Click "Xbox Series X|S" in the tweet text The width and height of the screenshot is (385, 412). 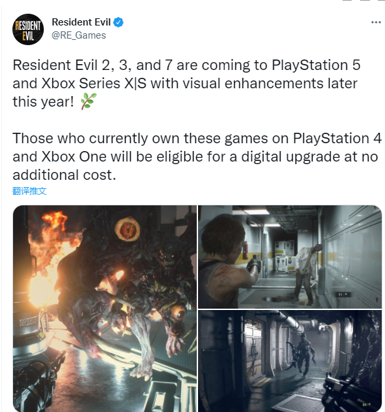click(93, 84)
